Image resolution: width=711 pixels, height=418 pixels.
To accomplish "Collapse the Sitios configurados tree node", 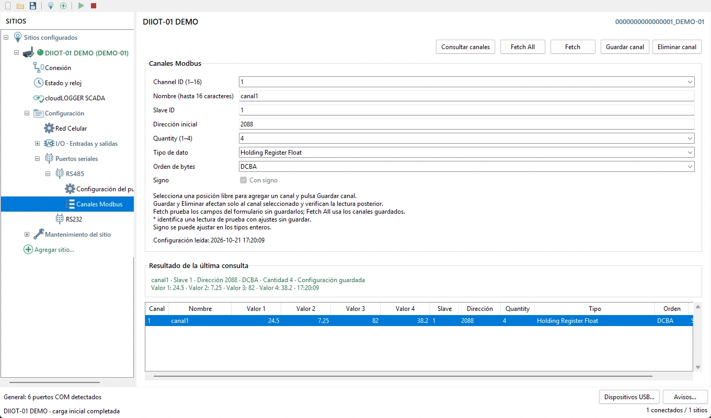I will [x=6, y=38].
